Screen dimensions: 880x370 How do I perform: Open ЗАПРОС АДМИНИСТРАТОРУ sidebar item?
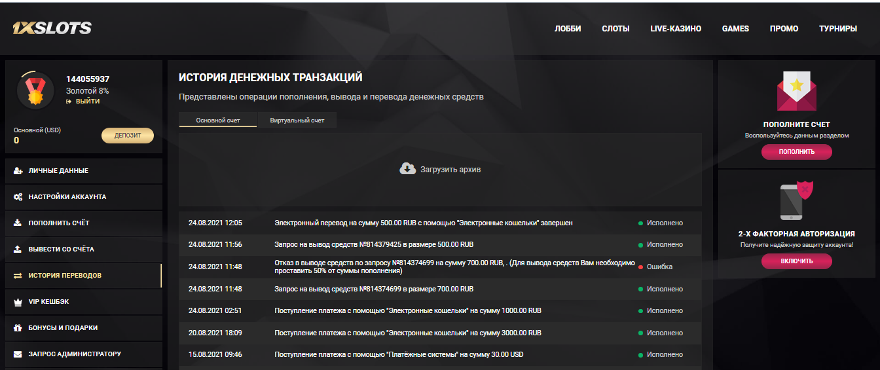click(83, 354)
